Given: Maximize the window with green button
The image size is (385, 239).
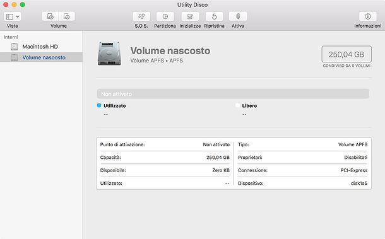Looking at the screenshot, I should click(x=23, y=4).
